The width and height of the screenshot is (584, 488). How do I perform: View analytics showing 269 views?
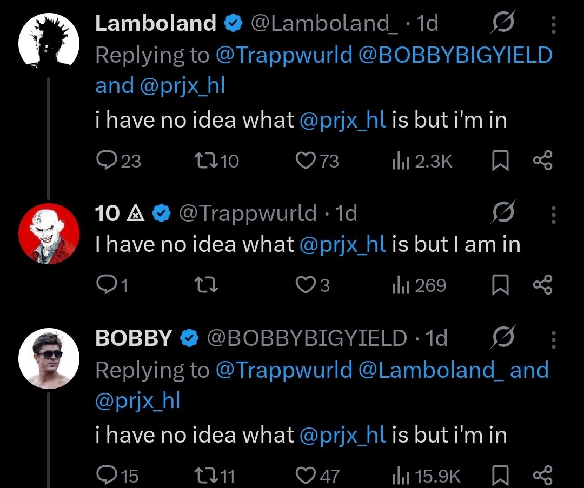pyautogui.click(x=419, y=285)
